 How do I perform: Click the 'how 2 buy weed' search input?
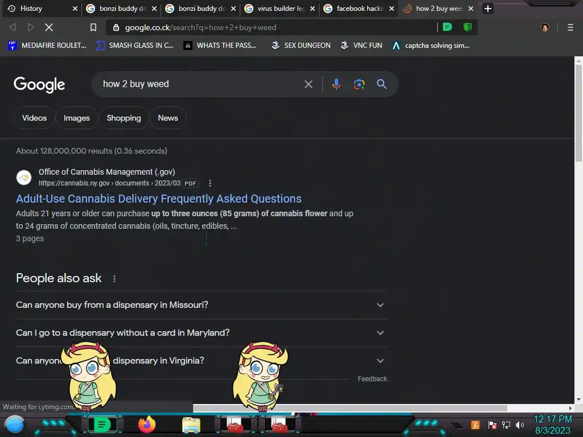point(201,84)
